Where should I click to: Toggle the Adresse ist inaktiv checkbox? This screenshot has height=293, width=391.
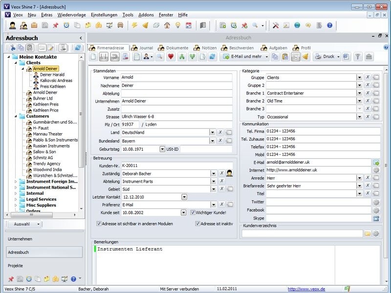[198, 224]
